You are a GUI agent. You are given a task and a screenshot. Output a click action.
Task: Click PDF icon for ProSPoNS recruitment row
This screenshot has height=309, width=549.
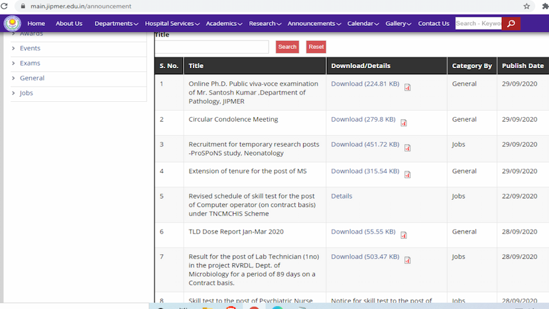408,148
